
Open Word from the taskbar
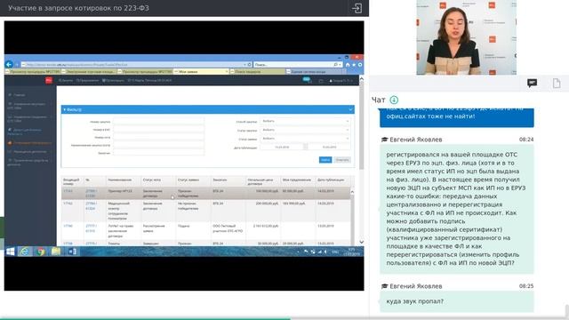[72, 252]
